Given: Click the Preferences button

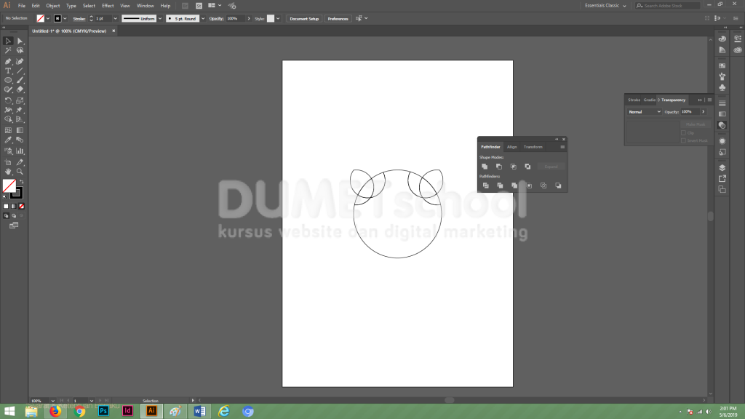Looking at the screenshot, I should click(338, 18).
